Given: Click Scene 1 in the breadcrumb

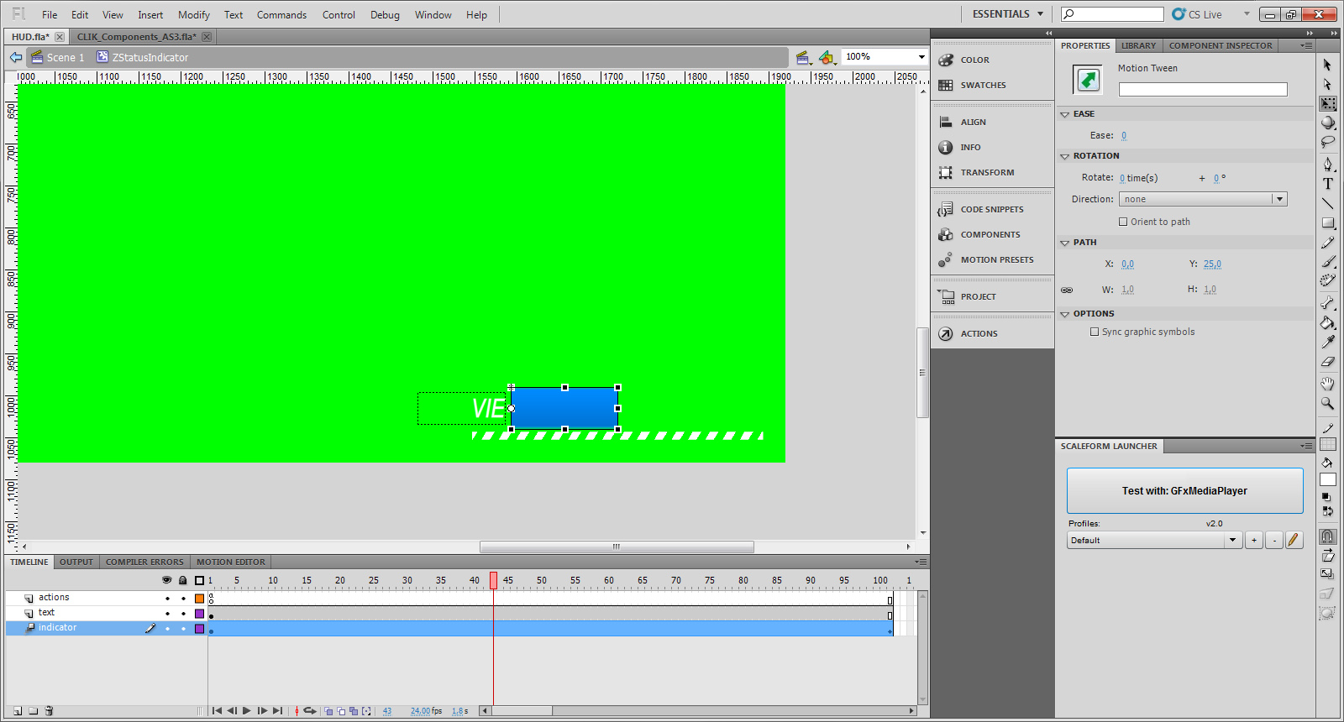Looking at the screenshot, I should [65, 58].
